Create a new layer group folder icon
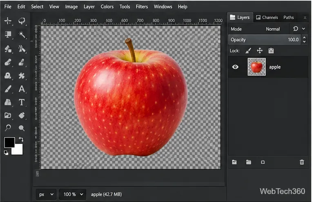Image resolution: width=312 pixels, height=202 pixels. 249,162
